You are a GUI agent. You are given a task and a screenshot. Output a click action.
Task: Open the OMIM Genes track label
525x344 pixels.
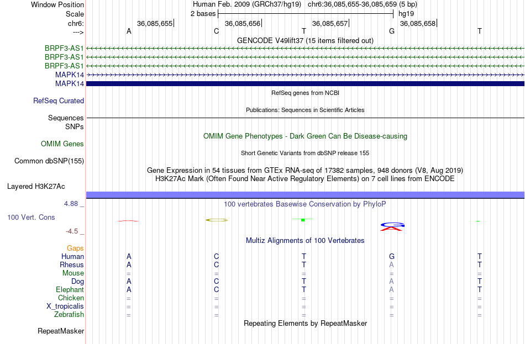62,144
